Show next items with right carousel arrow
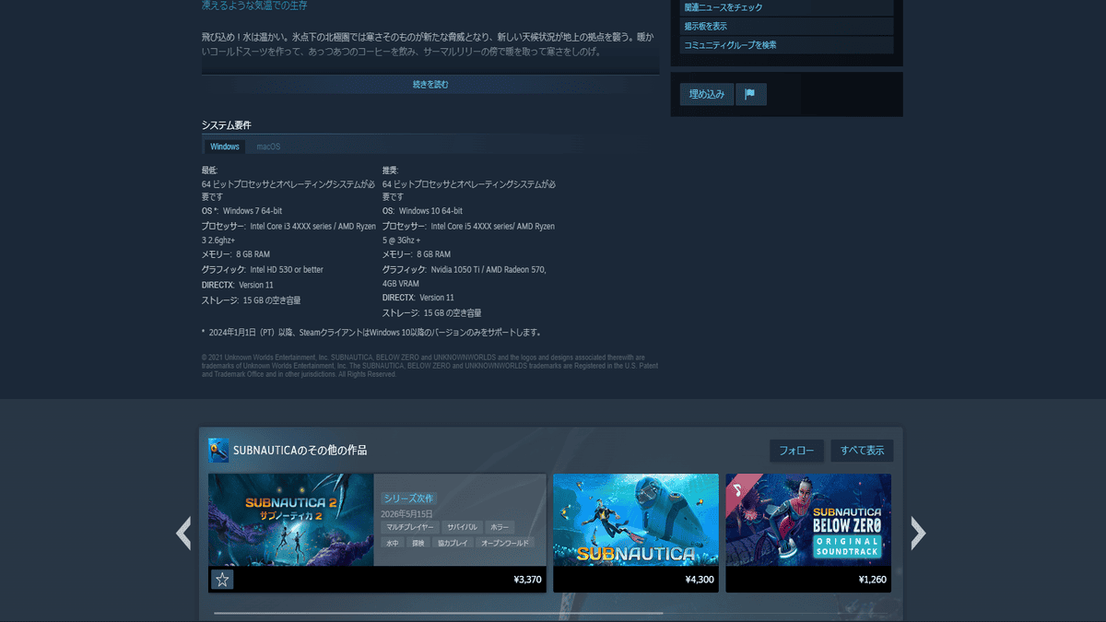1106x622 pixels. 918,533
